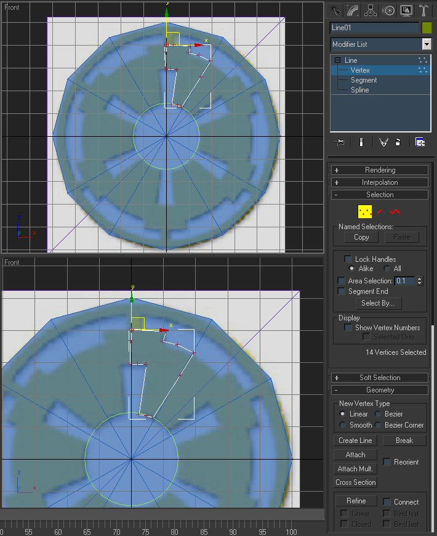Select Segment sub-object selection icon

(380, 211)
